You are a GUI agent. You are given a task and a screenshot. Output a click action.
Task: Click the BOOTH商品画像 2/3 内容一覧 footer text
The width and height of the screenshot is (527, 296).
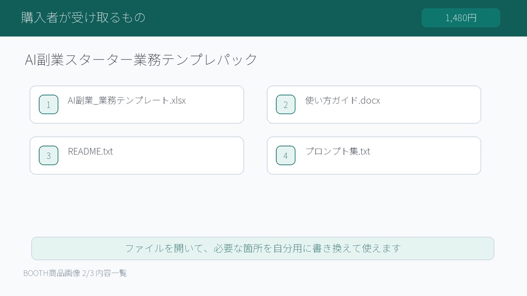pyautogui.click(x=75, y=273)
